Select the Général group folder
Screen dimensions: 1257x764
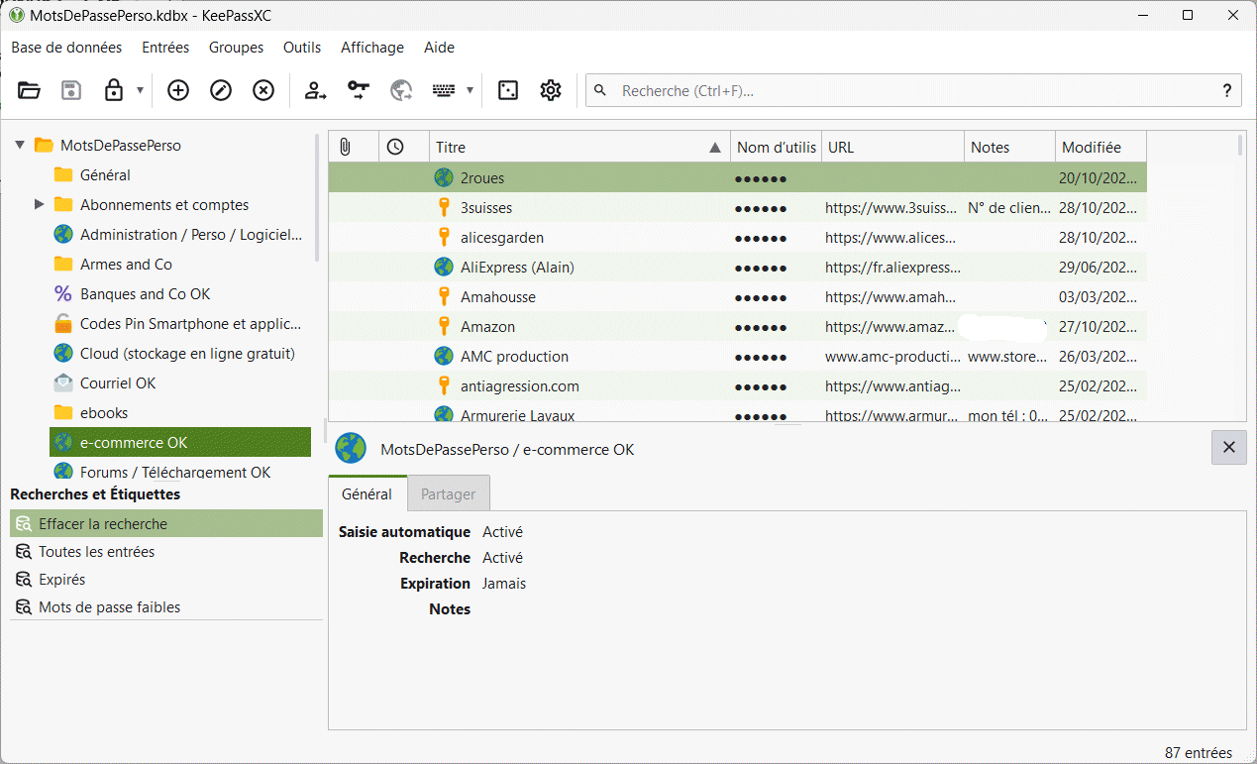(x=181, y=175)
